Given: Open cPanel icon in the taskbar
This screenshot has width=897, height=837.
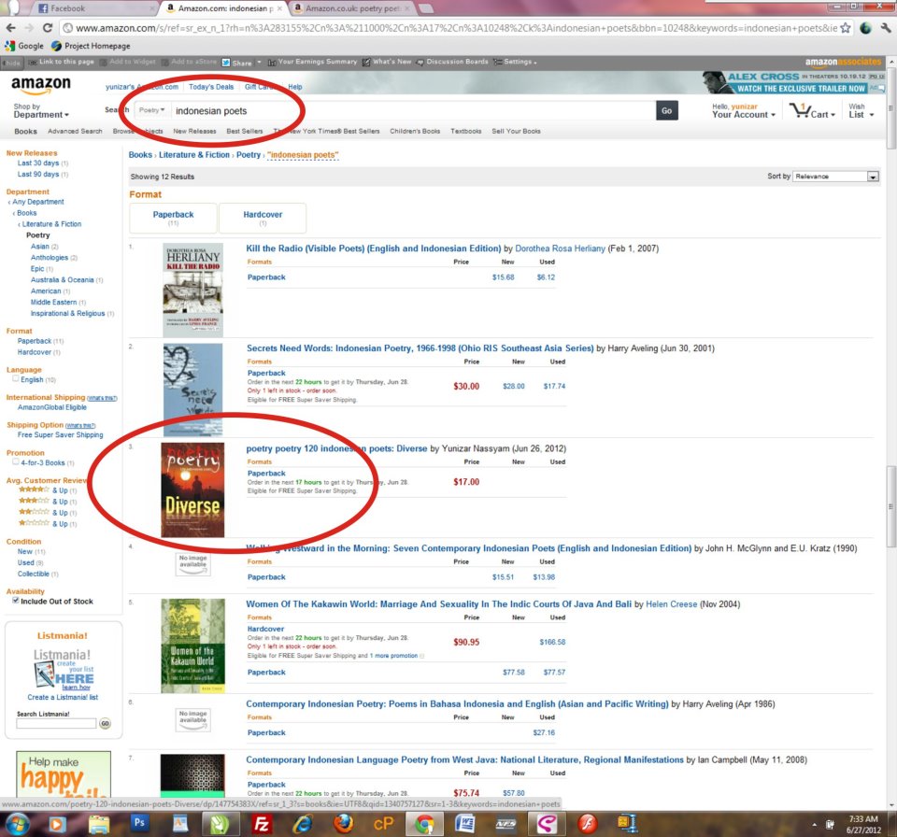Looking at the screenshot, I should point(383,824).
